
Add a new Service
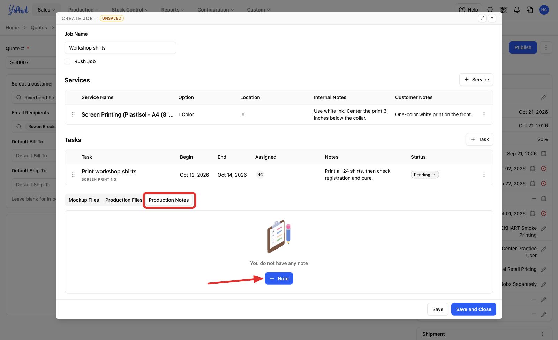[476, 80]
